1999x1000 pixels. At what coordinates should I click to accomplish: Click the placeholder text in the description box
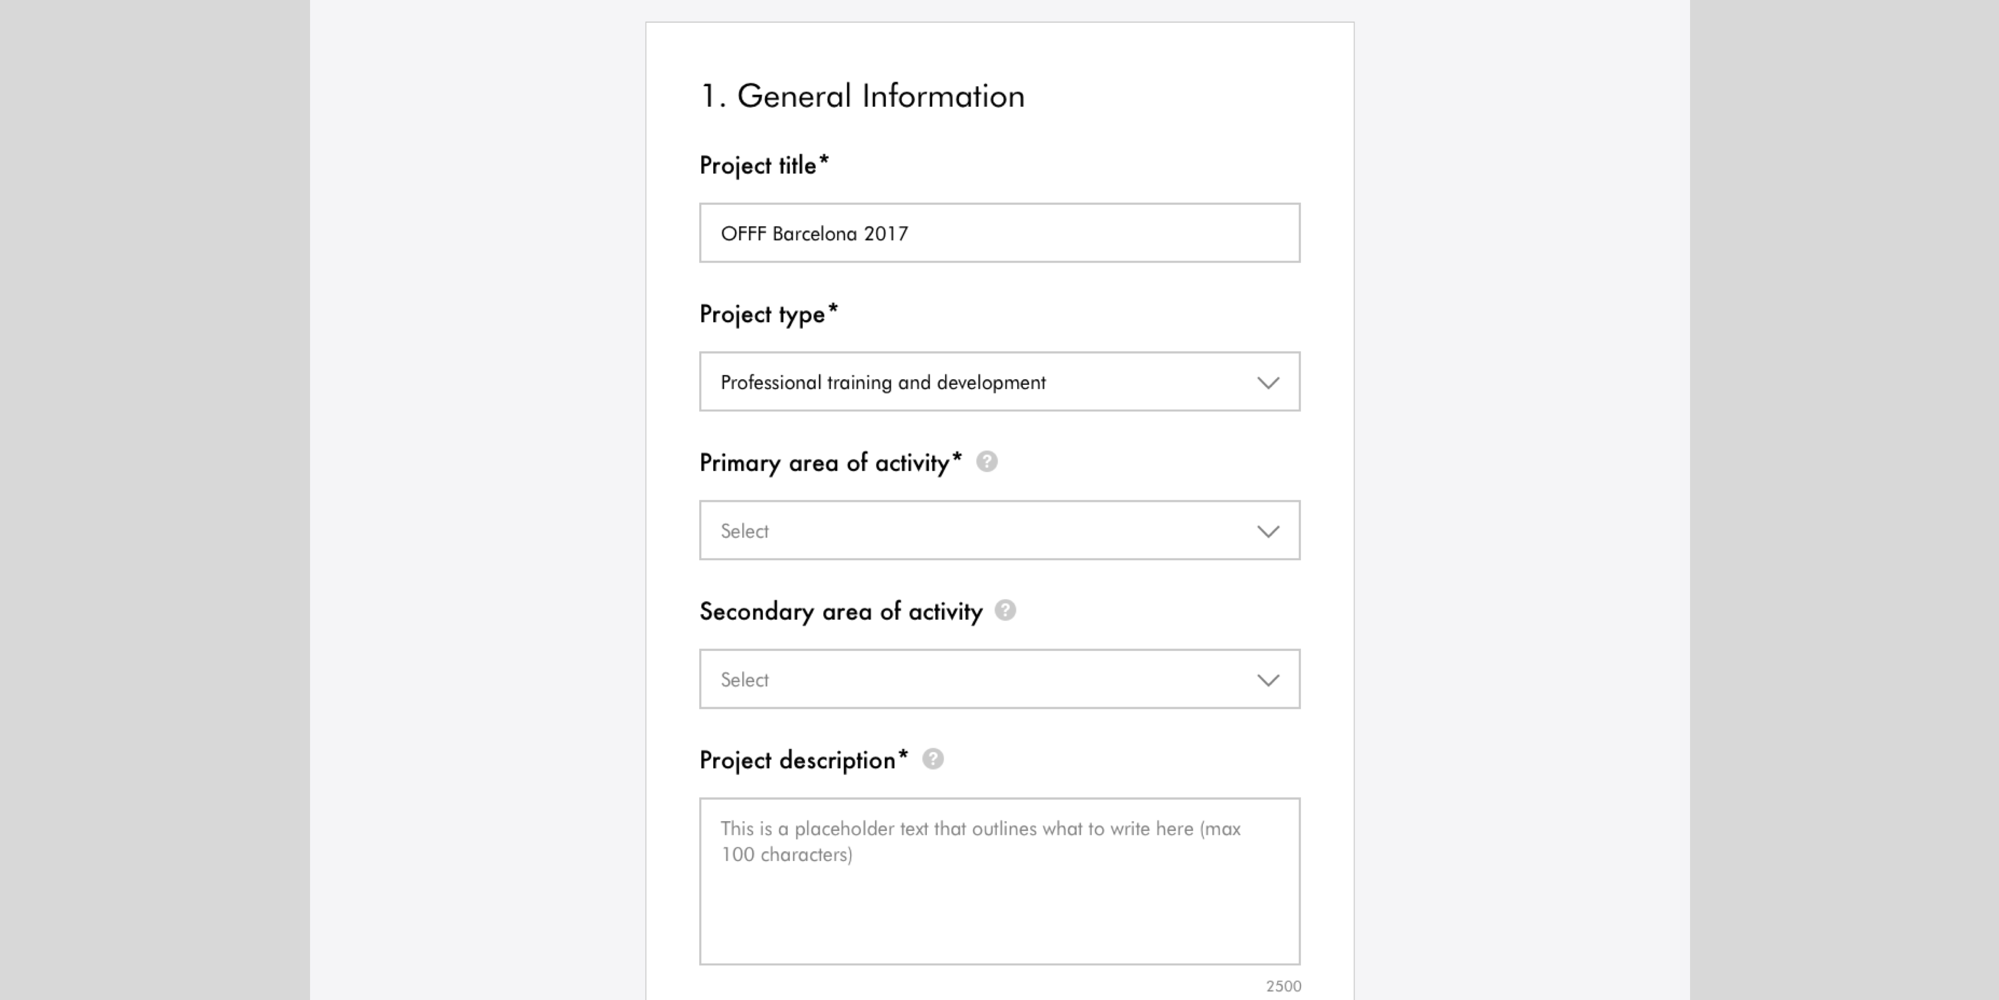980,841
